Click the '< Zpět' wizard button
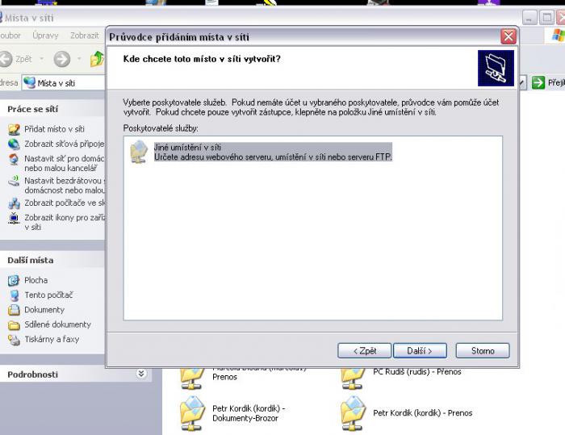565x435 pixels. 364,351
